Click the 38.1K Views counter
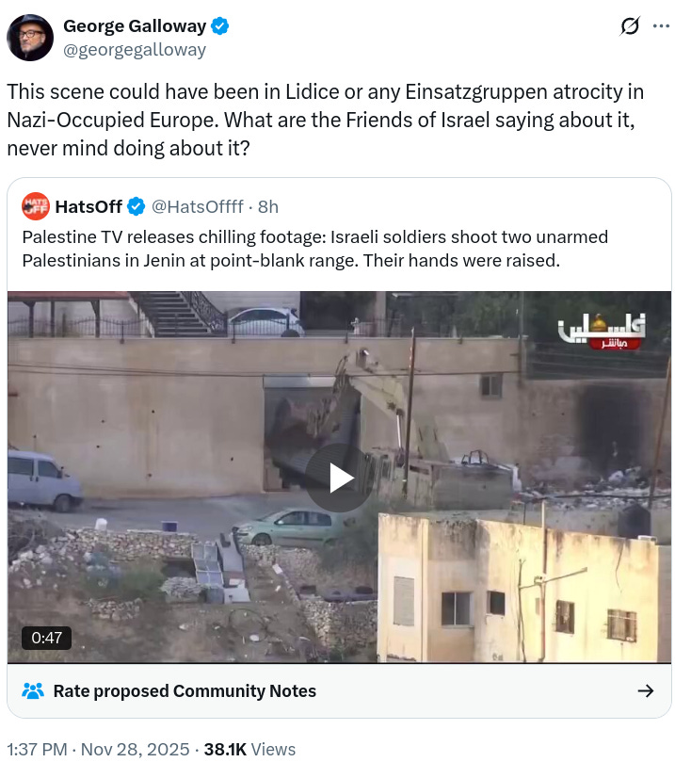675x762 pixels. coord(249,749)
